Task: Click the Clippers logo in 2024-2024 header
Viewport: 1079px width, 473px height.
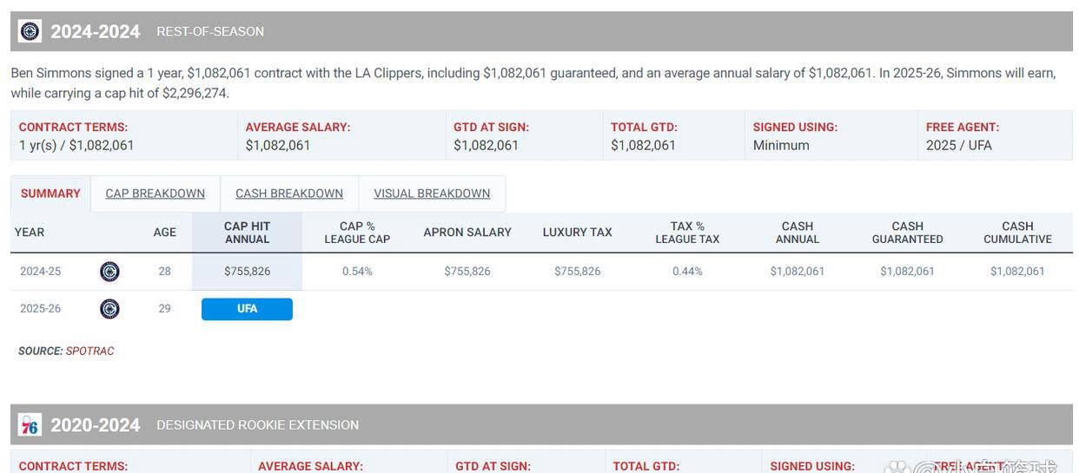Action: click(30, 31)
